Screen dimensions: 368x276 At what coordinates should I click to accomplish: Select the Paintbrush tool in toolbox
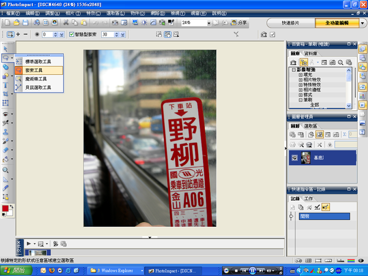click(x=6, y=141)
